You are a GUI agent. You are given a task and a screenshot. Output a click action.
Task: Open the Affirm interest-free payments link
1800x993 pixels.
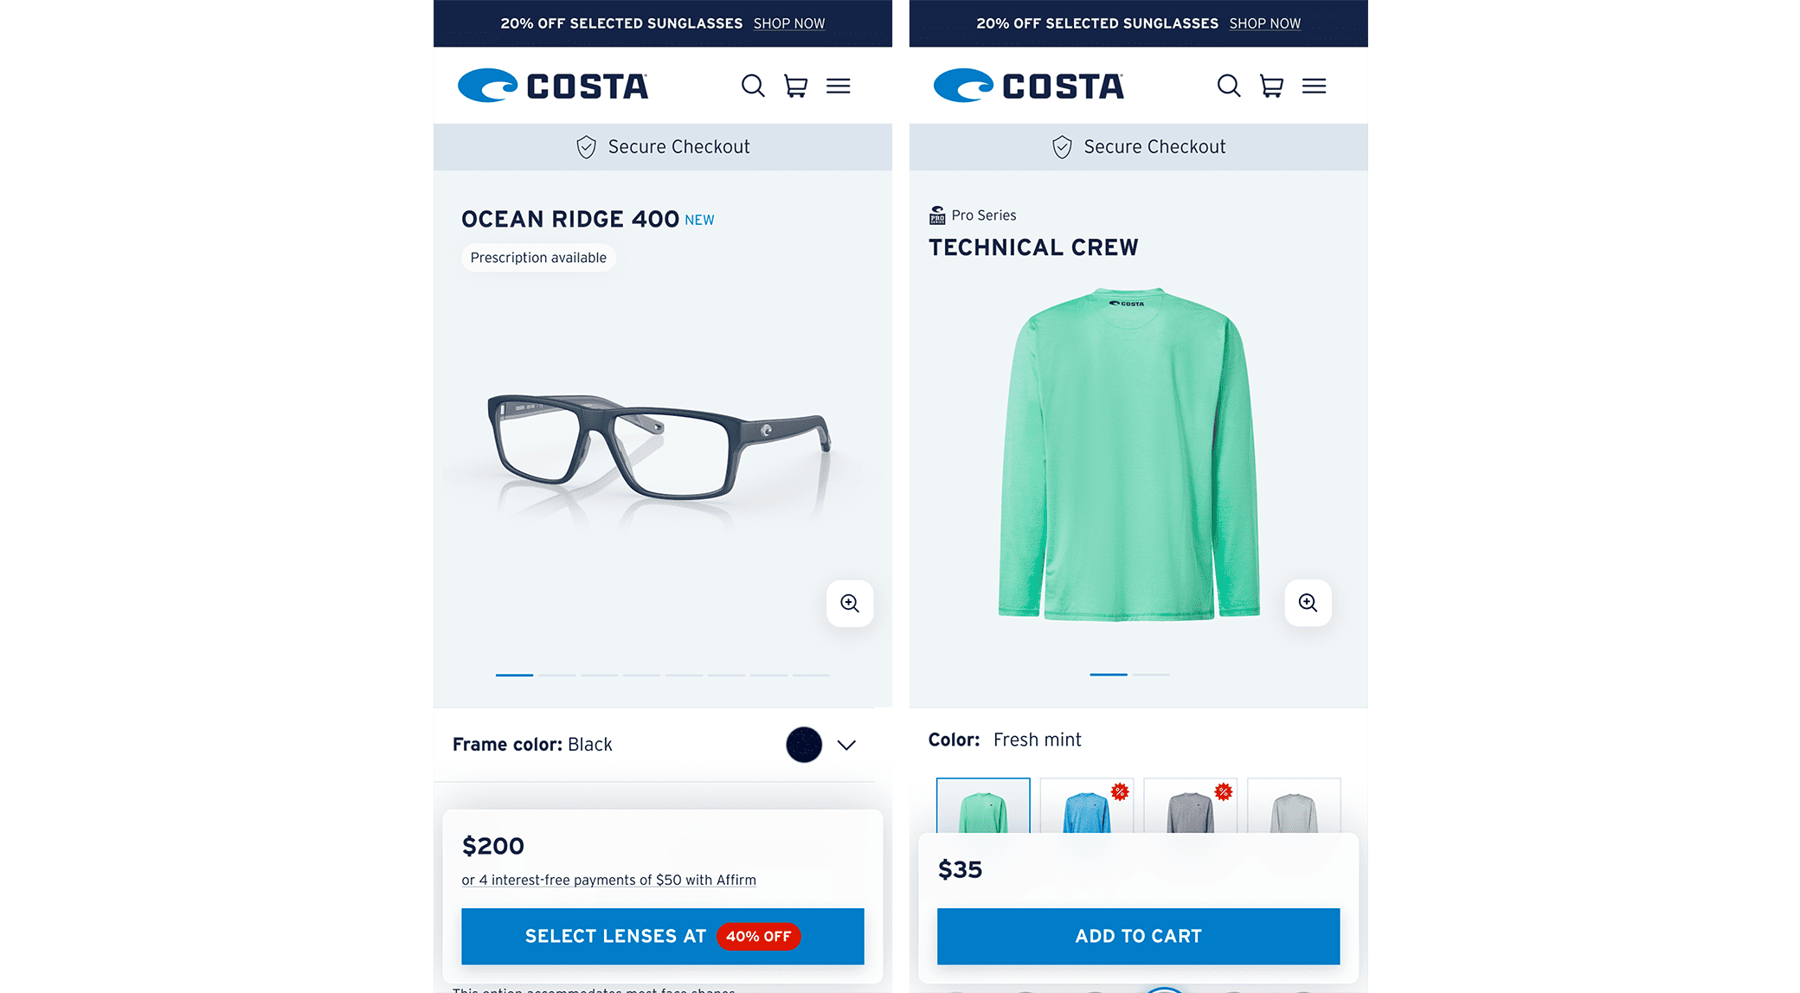click(x=608, y=880)
